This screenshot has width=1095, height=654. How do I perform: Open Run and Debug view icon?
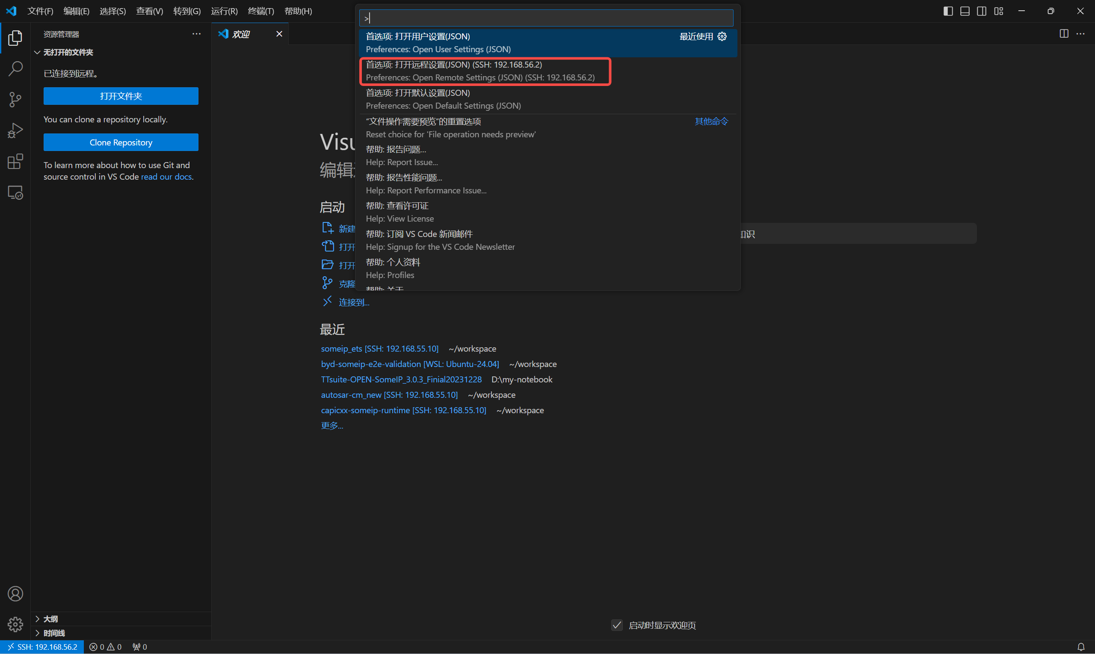(x=15, y=130)
